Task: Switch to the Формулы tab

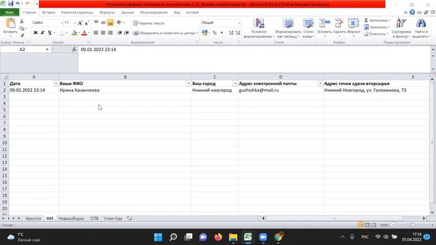Action: (107, 12)
